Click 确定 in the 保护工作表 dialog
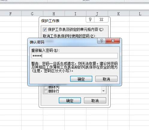 click(70, 100)
